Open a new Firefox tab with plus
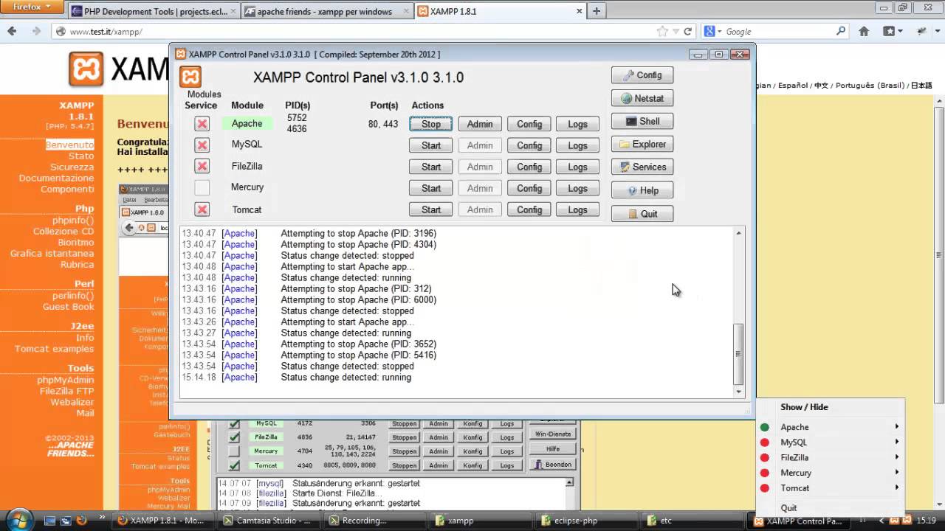The image size is (945, 531). (x=597, y=11)
